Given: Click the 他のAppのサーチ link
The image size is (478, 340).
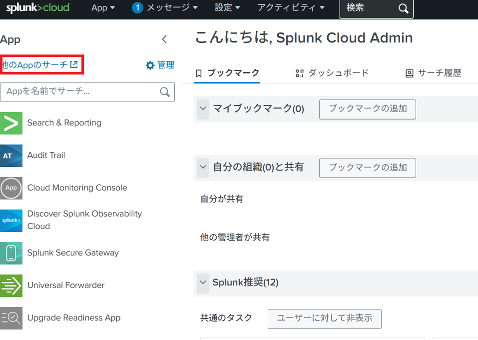Looking at the screenshot, I should pos(39,65).
